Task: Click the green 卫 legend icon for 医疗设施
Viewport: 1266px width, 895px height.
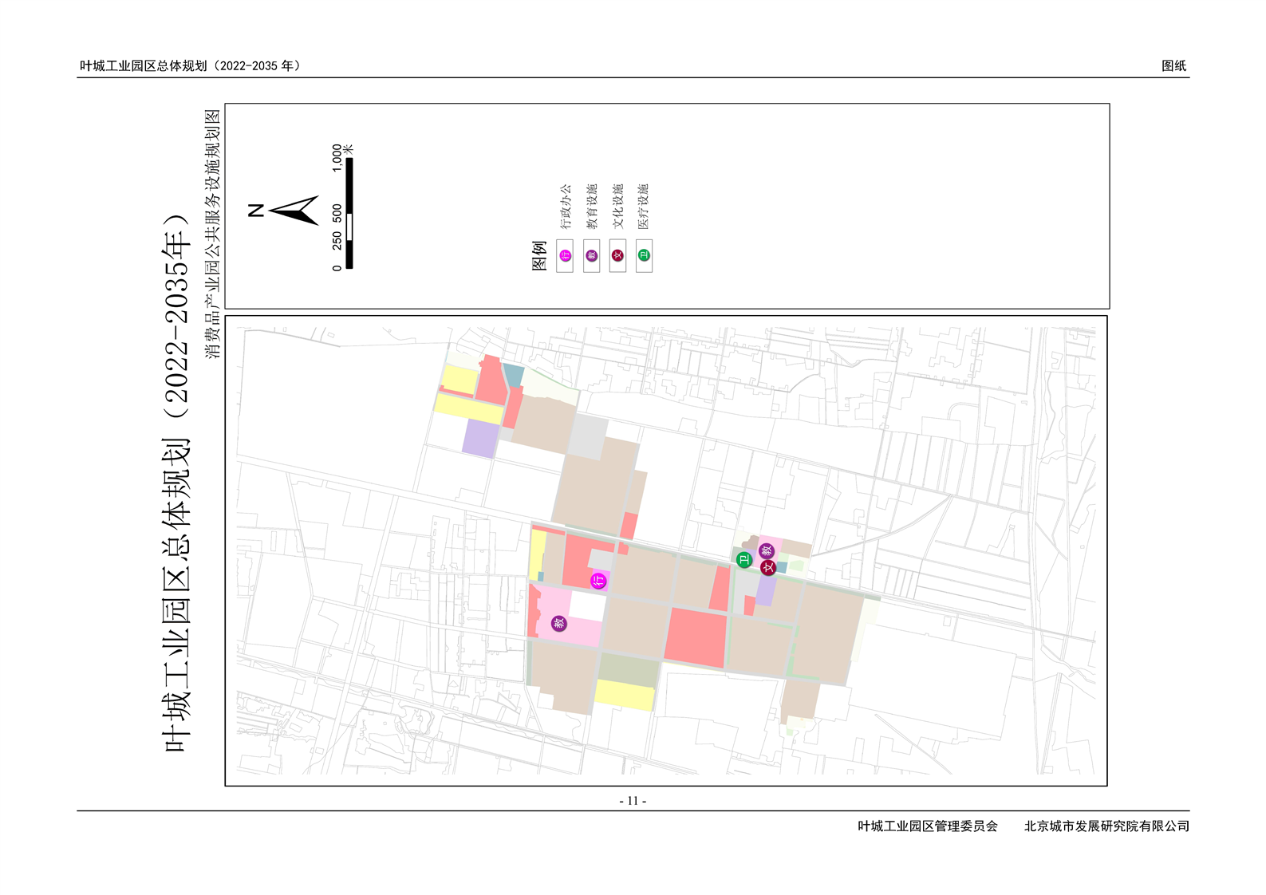Action: (644, 256)
